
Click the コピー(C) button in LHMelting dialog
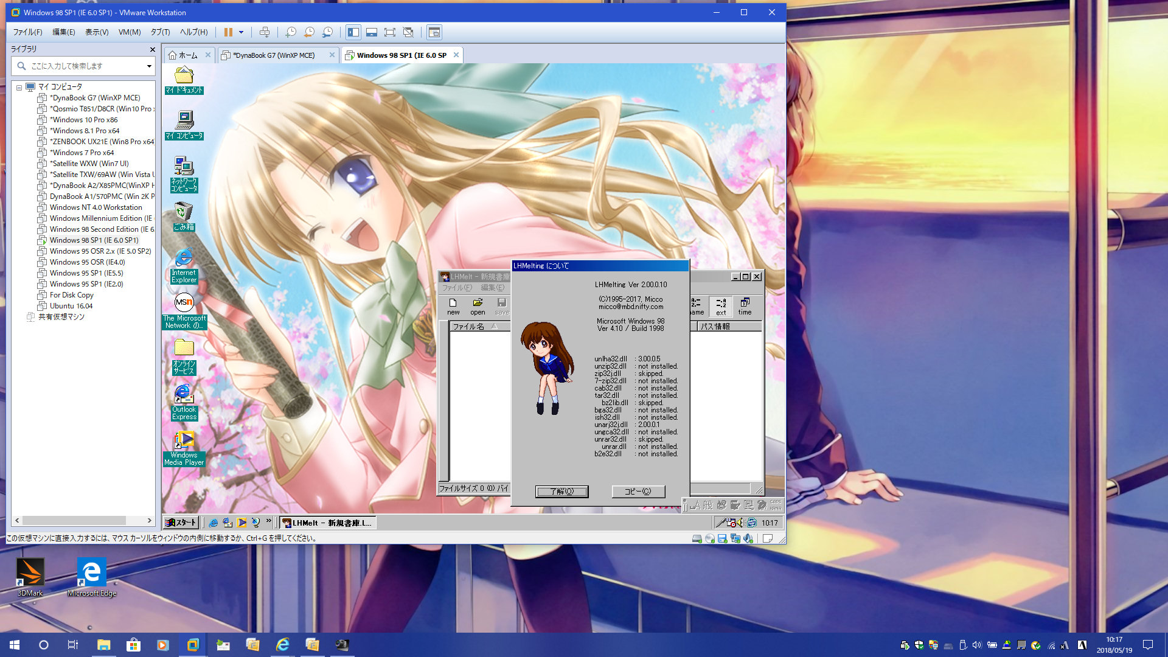(638, 492)
